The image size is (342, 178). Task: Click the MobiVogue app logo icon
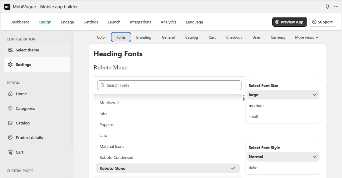(x=7, y=7)
